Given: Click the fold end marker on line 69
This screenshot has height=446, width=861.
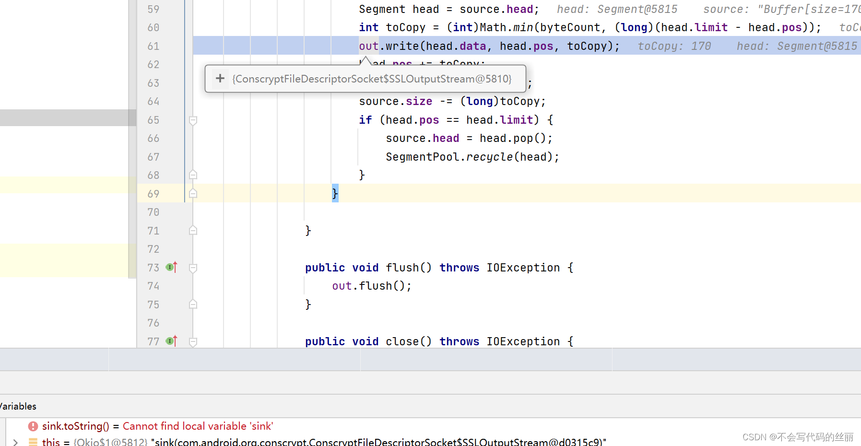Looking at the screenshot, I should tap(193, 193).
